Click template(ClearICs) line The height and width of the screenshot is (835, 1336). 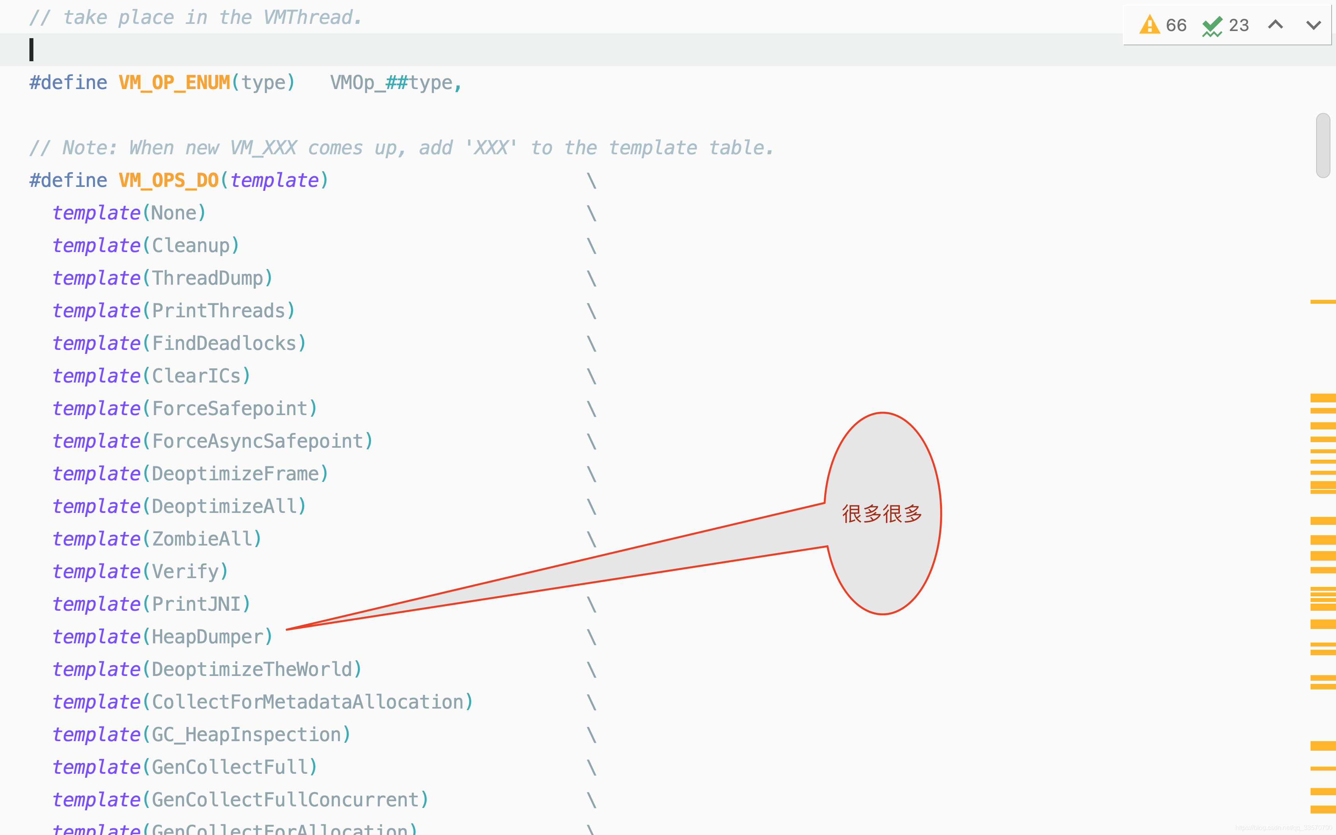[151, 376]
